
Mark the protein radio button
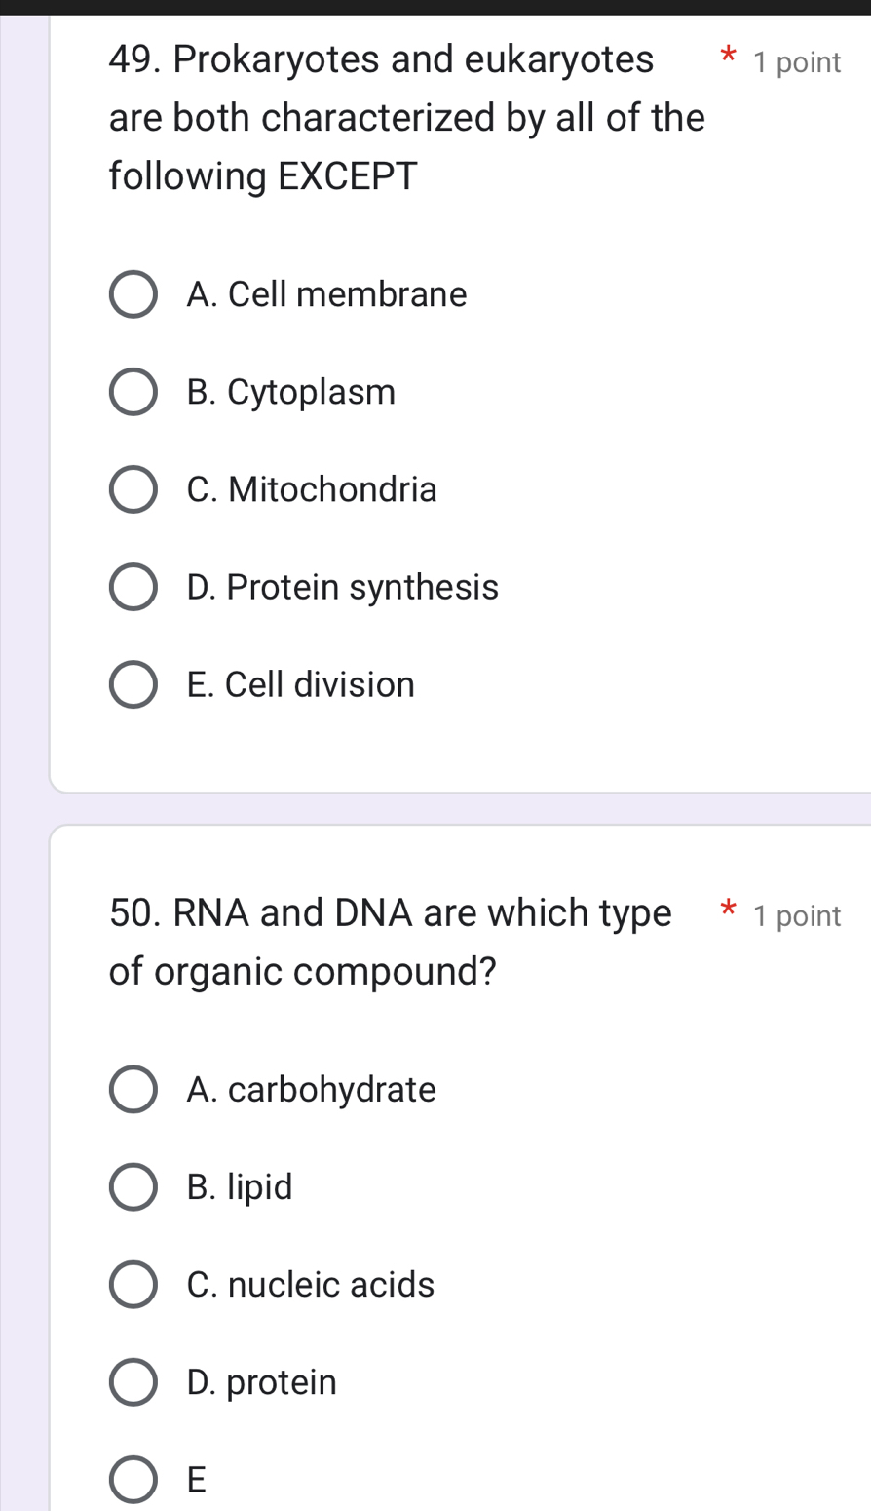click(133, 1381)
